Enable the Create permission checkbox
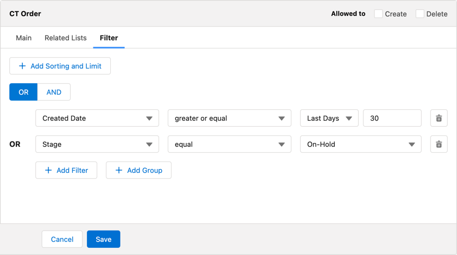 pos(378,14)
